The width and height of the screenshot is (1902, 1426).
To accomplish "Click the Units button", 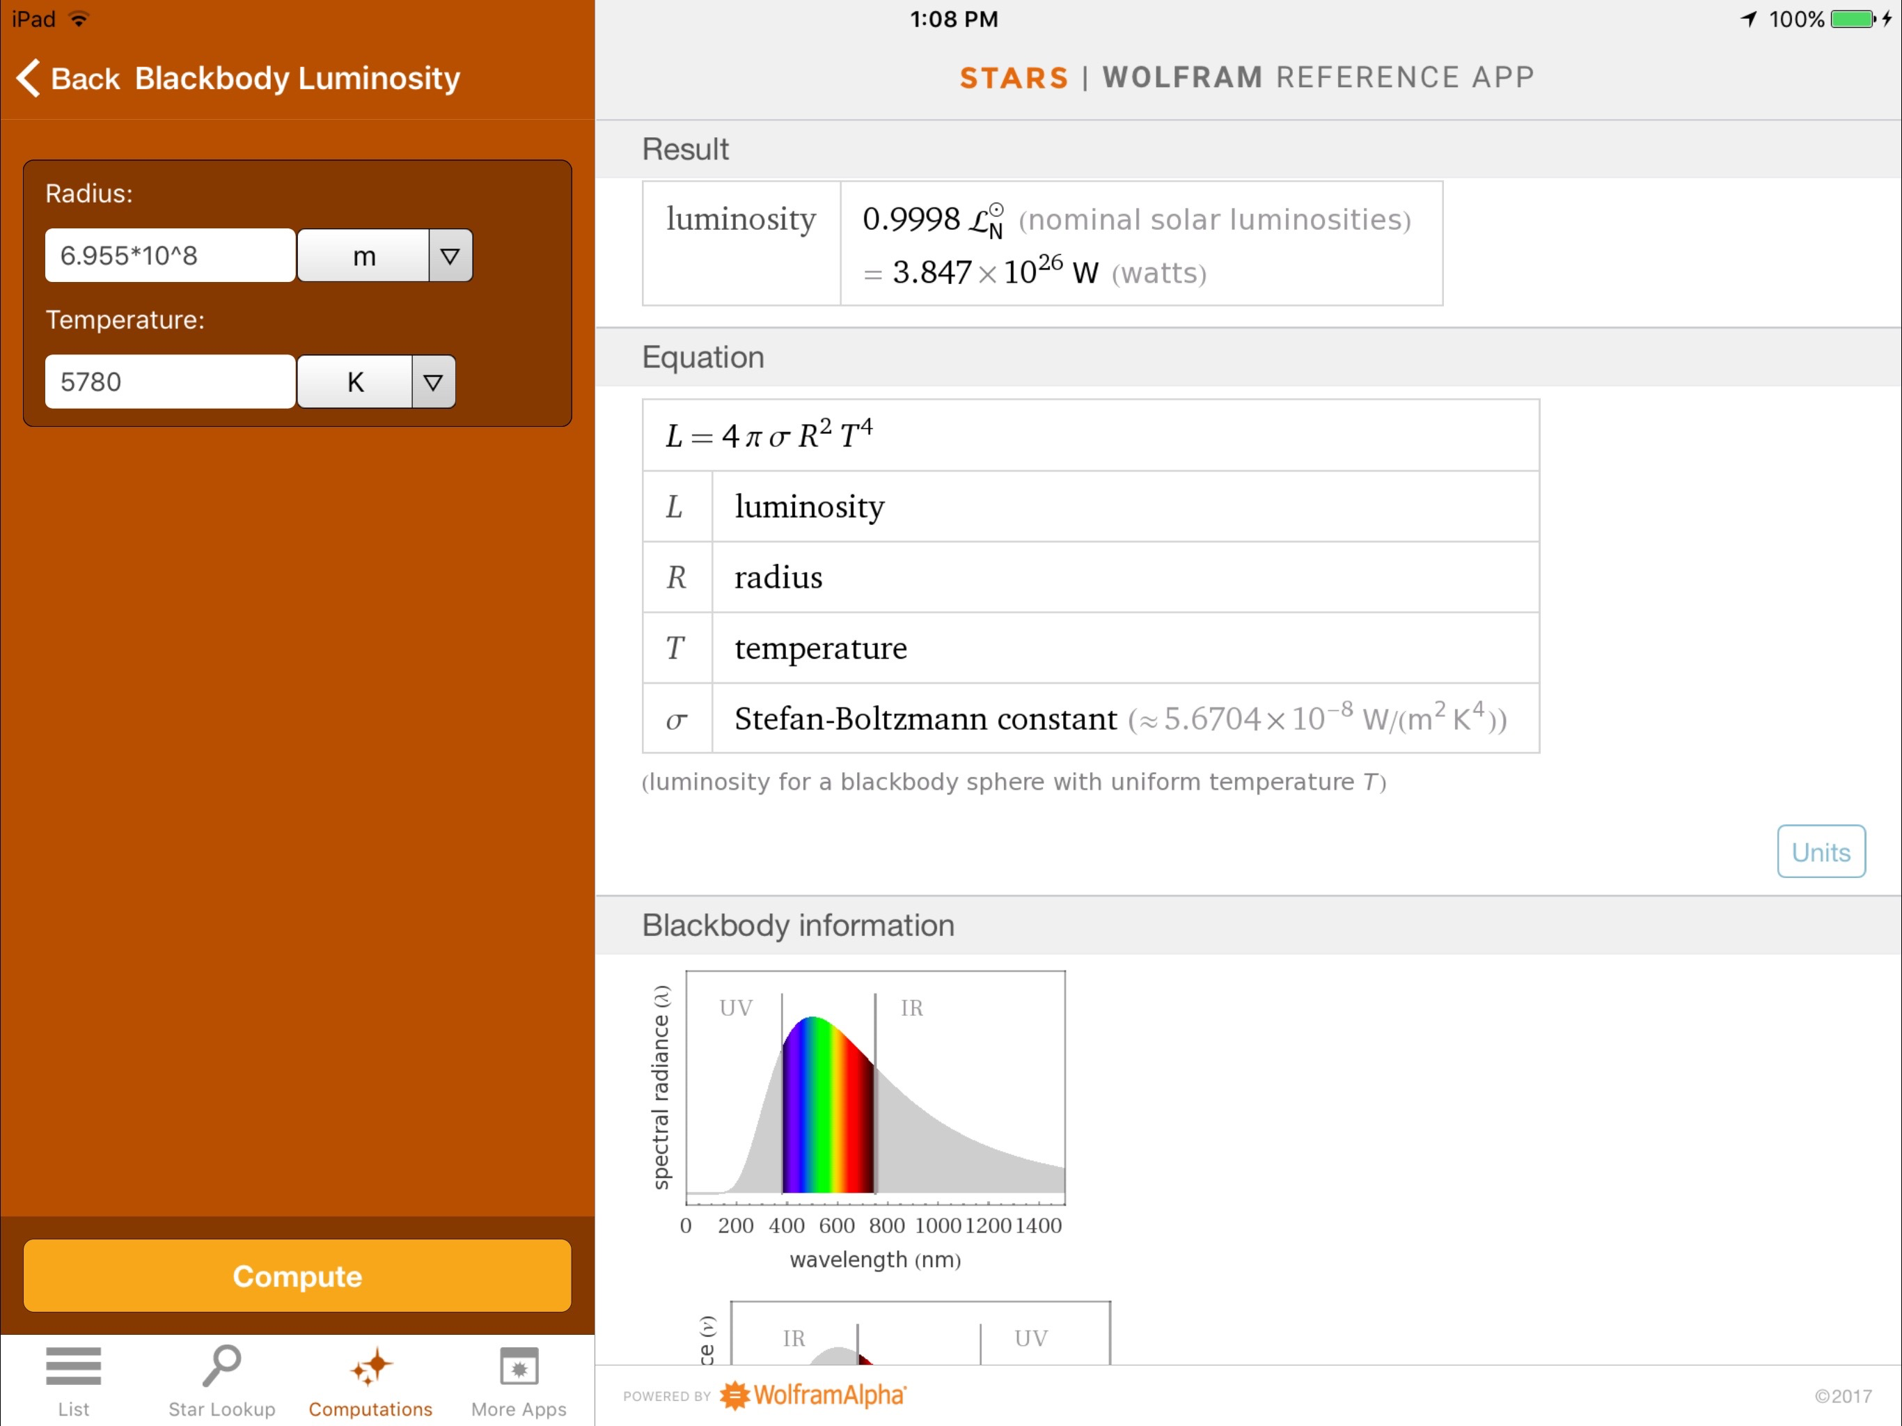I will 1821,852.
